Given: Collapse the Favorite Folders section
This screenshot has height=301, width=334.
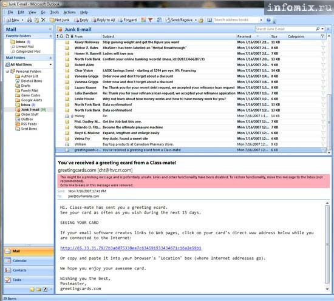Looking at the screenshot, I should coord(50,36).
